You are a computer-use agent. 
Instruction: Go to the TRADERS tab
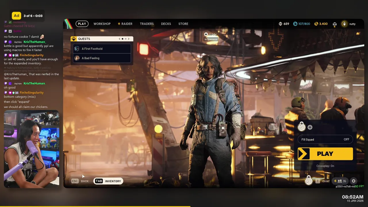pos(147,24)
